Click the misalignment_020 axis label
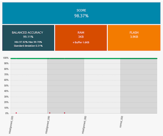This screenshot has width=163, height=136. 11,125
